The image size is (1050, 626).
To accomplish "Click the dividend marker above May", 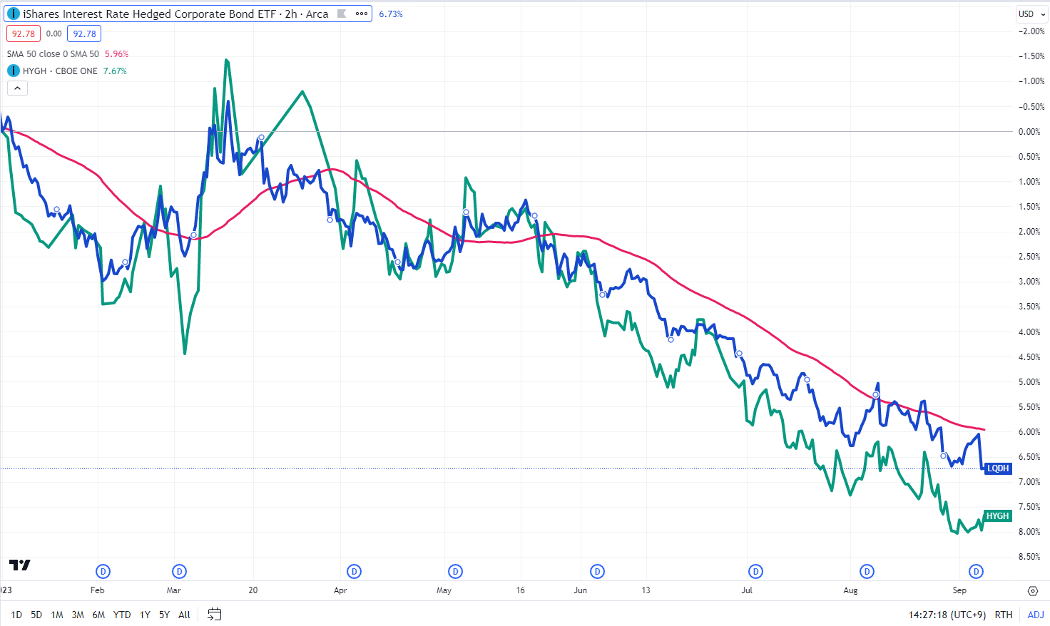I will pos(456,571).
